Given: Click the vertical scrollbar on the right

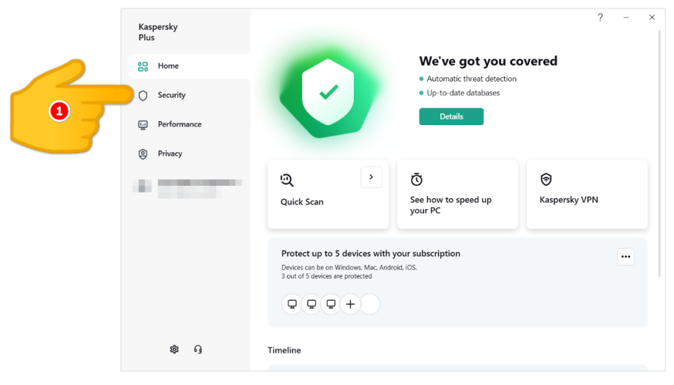Looking at the screenshot, I should tap(659, 155).
